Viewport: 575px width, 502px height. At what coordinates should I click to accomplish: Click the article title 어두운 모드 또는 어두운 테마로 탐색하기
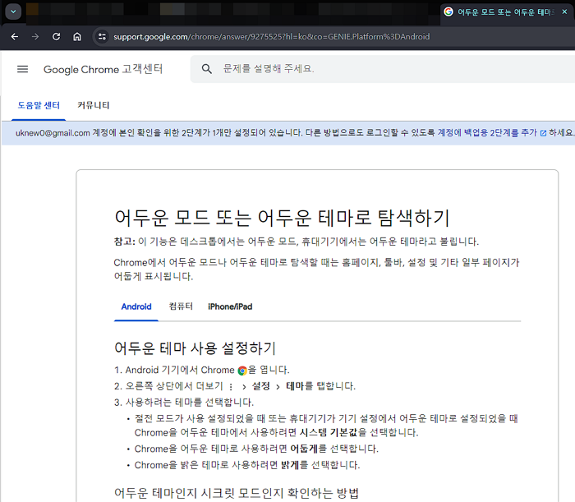pyautogui.click(x=282, y=218)
